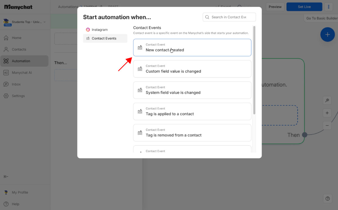Click the Settings gear icon
This screenshot has width=338, height=210.
click(x=6, y=96)
